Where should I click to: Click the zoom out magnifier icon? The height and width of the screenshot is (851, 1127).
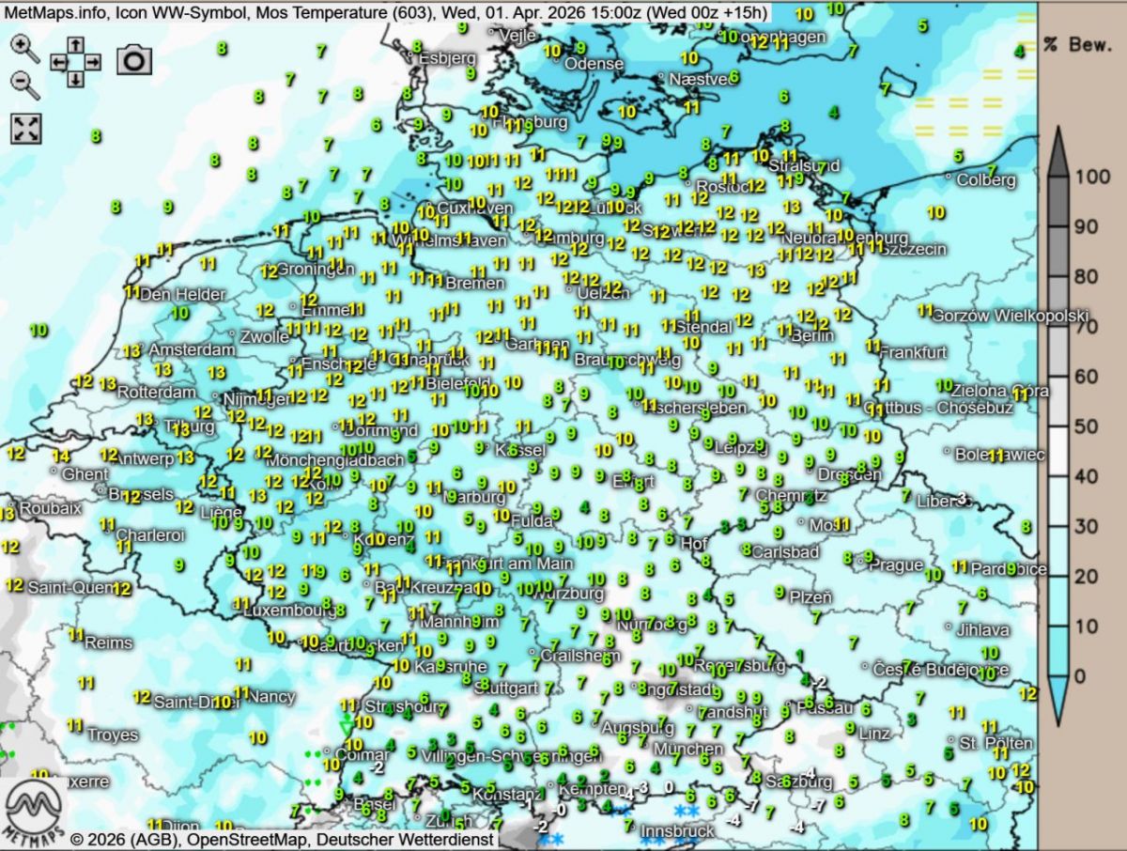(24, 85)
